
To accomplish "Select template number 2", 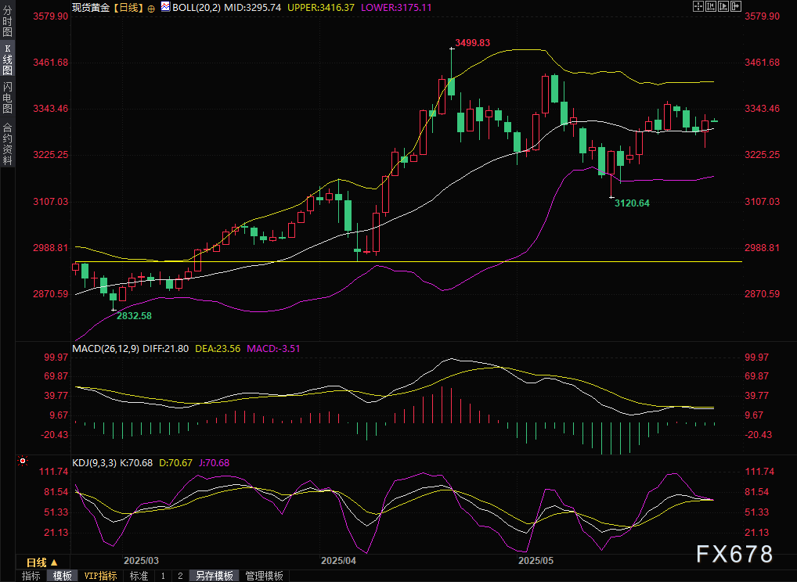I will click(x=180, y=576).
